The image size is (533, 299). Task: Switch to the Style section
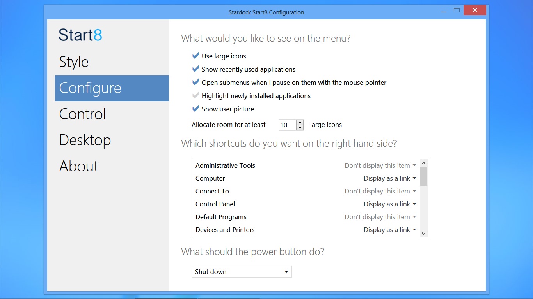point(74,62)
